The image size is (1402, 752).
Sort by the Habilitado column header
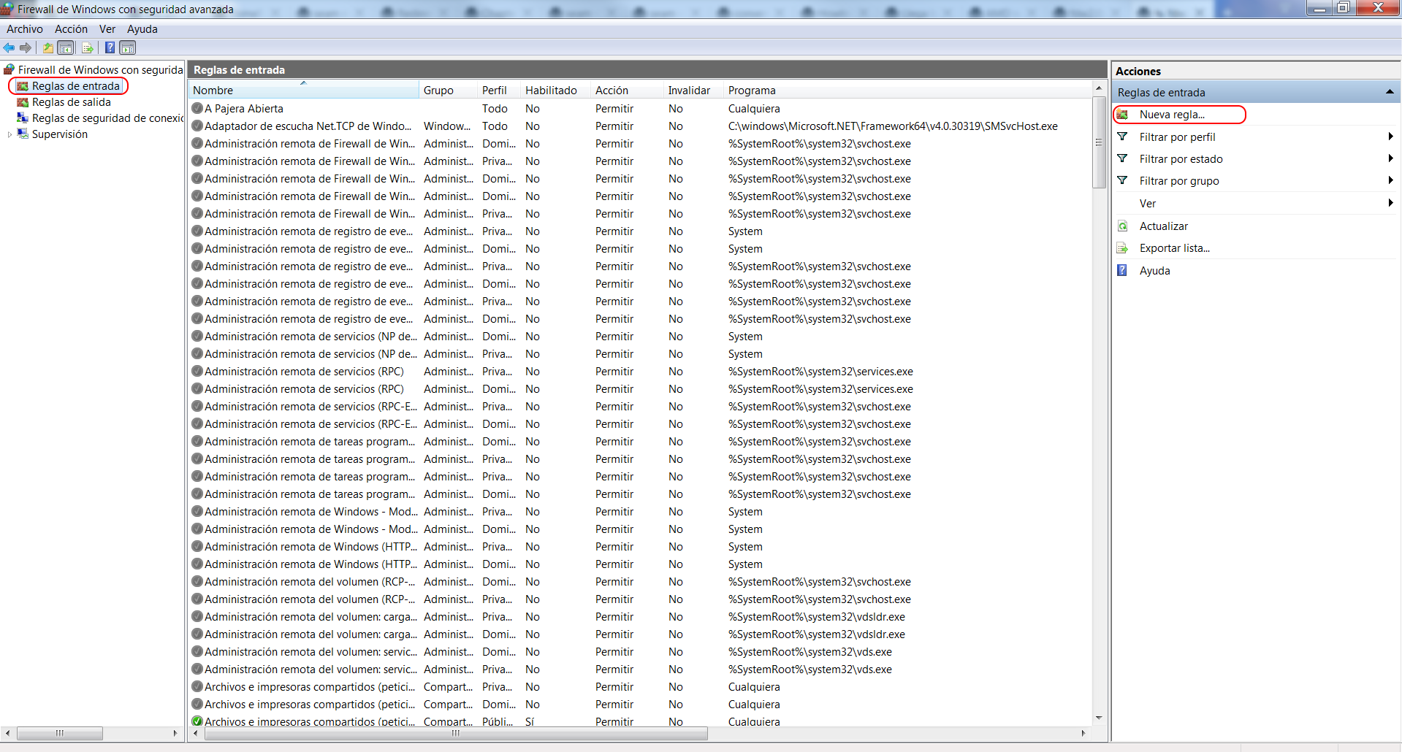556,90
